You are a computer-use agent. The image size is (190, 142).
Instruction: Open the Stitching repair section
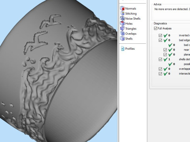[x=131, y=13]
